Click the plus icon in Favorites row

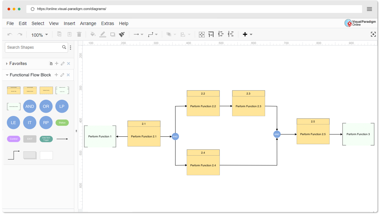(x=57, y=64)
